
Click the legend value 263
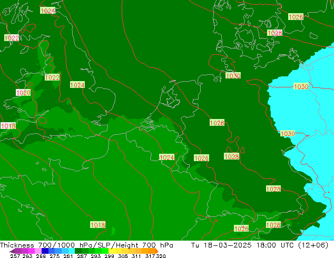(x=27, y=256)
